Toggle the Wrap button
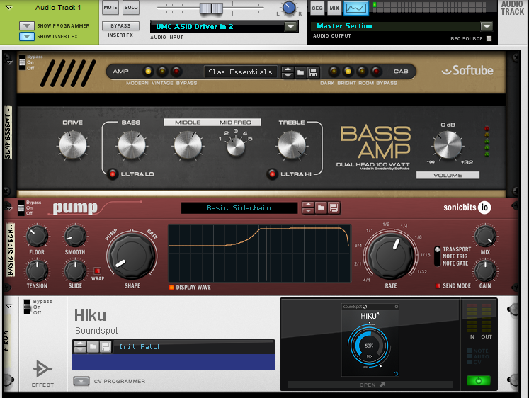 pos(97,271)
